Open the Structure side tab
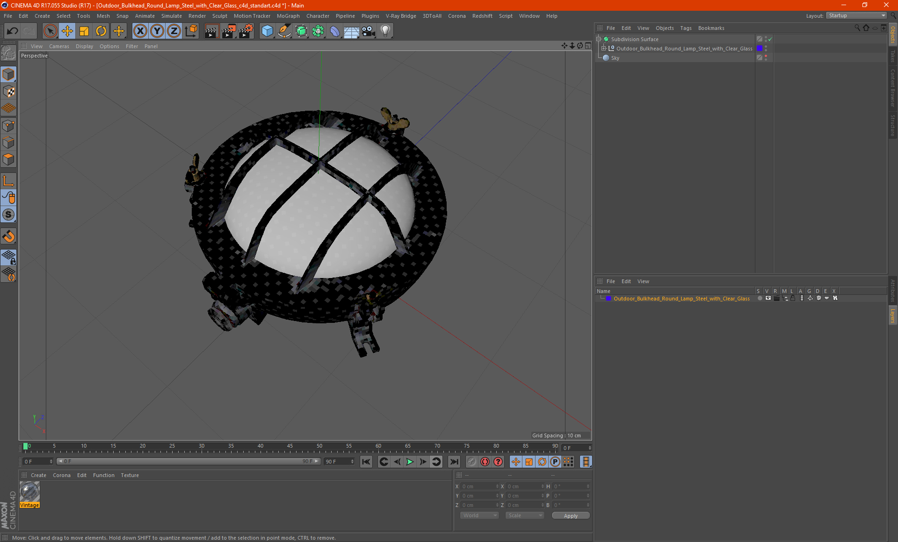The image size is (898, 542). click(x=893, y=125)
